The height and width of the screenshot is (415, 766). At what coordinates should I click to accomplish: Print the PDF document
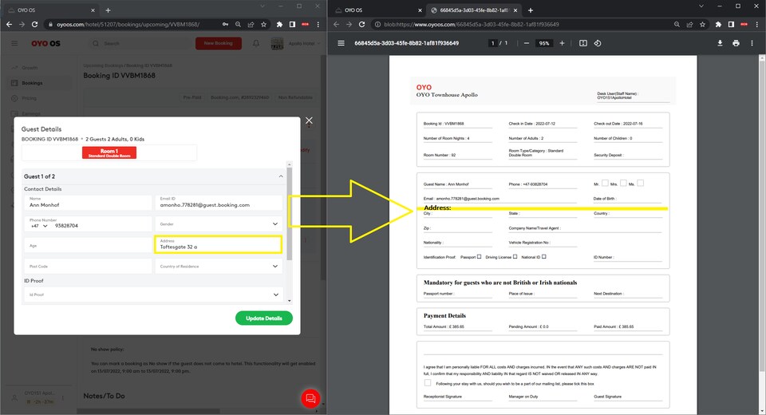(x=736, y=43)
